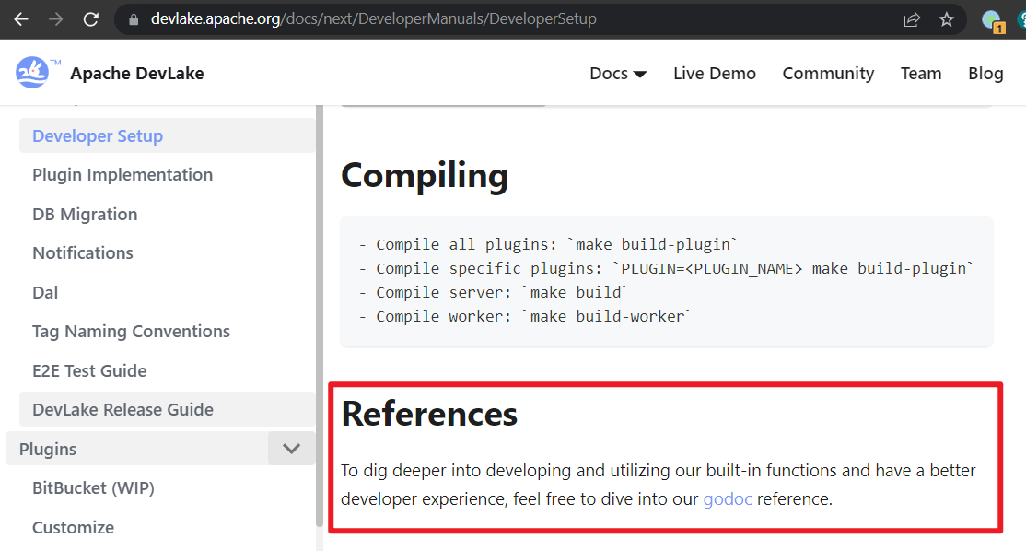Open the Apache DevLake home link
This screenshot has height=551, width=1026.
(x=136, y=74)
